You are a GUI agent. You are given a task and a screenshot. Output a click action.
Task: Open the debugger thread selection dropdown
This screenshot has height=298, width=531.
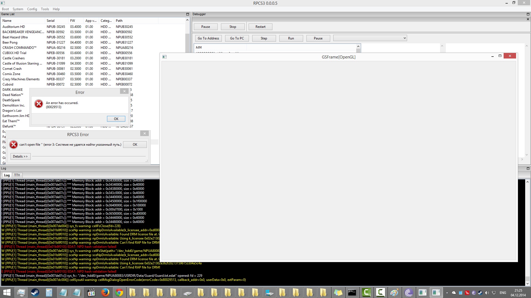(x=370, y=38)
